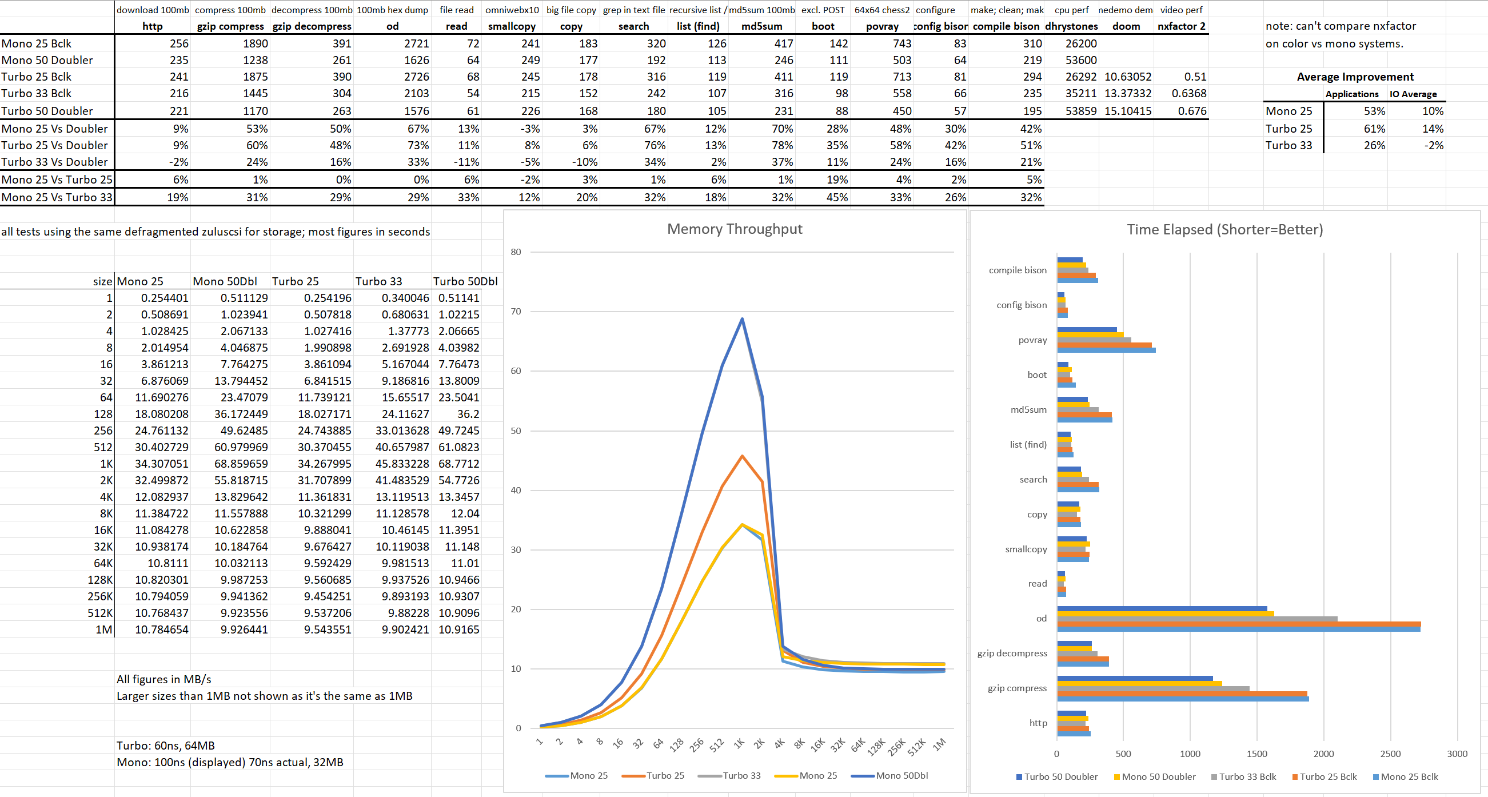Screen dimensions: 1488x797
Task: Click Mono 25 Bclk legend in bar chart
Action: pyautogui.click(x=1409, y=777)
